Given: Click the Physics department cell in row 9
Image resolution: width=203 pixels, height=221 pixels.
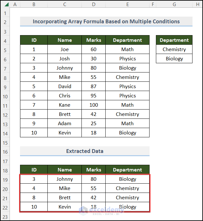Looking at the screenshot, I should [127, 87].
